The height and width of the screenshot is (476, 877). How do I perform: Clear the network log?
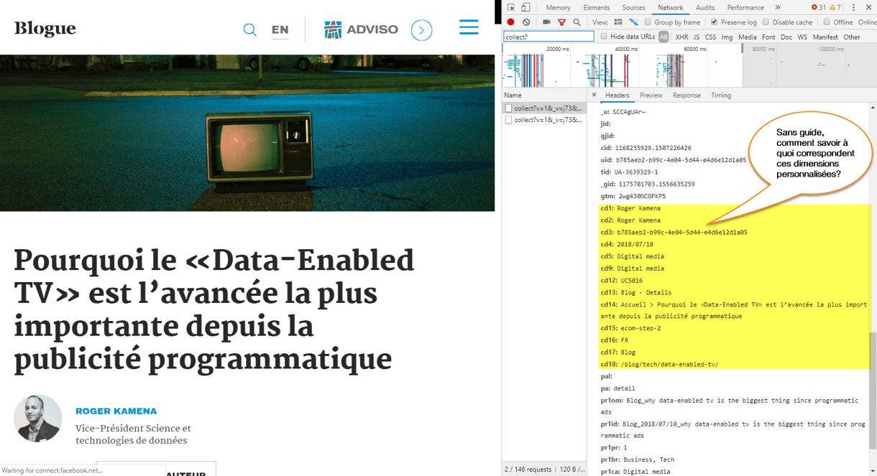pyautogui.click(x=526, y=22)
